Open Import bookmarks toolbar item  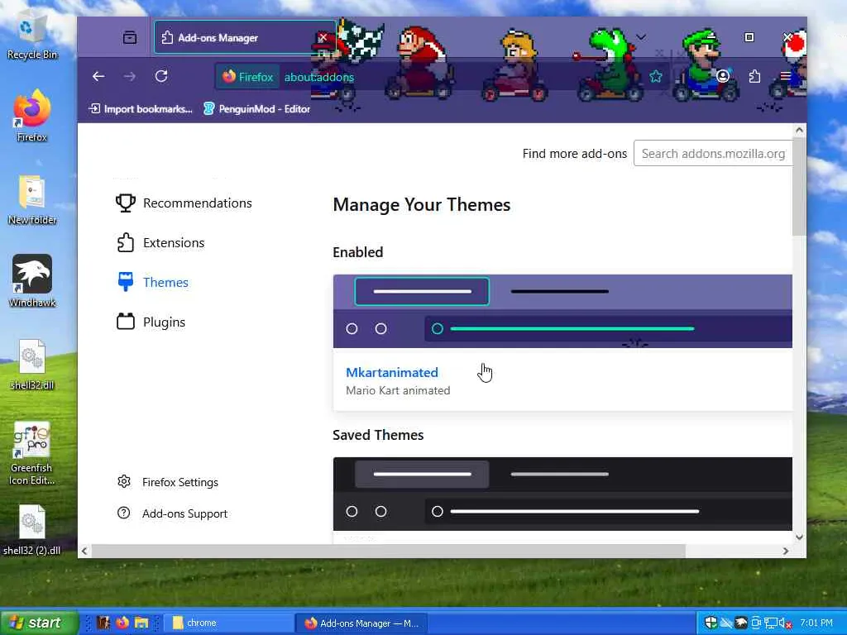(141, 108)
